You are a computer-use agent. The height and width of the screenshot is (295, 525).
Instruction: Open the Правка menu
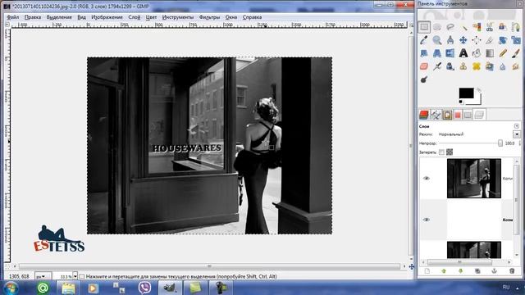coord(33,17)
